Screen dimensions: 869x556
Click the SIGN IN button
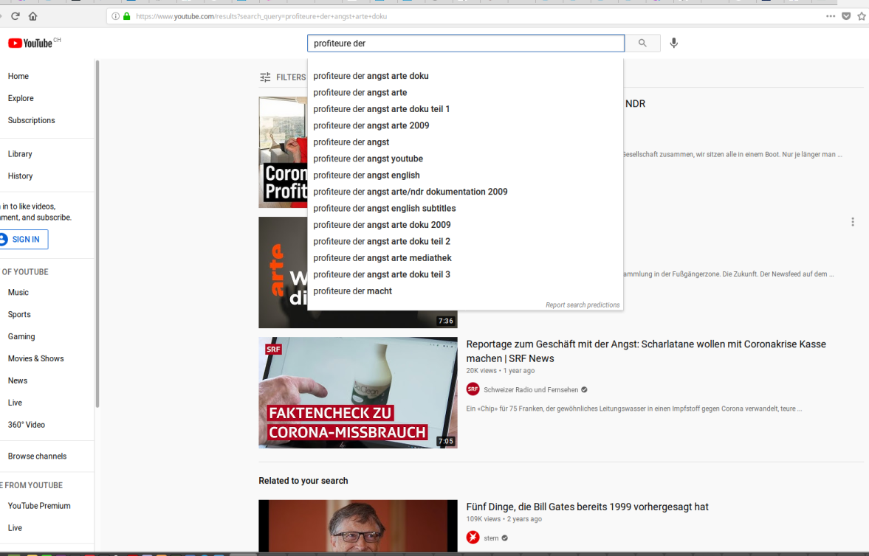24,239
